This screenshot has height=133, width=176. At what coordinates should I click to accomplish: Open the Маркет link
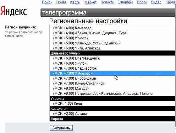tap(91, 2)
